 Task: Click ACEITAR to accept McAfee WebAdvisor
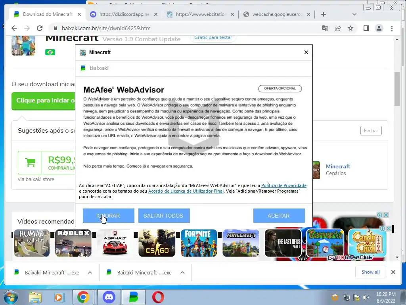click(279, 216)
